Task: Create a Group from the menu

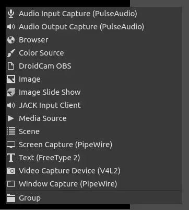Action: click(94, 198)
